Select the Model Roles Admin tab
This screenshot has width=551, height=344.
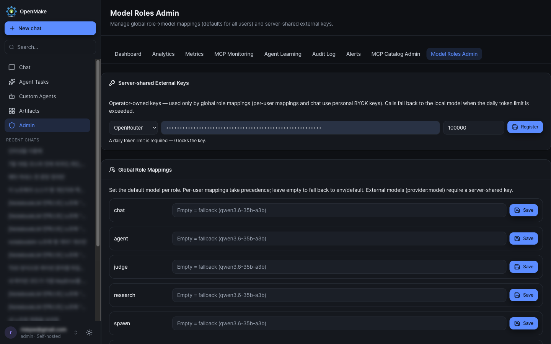click(454, 54)
